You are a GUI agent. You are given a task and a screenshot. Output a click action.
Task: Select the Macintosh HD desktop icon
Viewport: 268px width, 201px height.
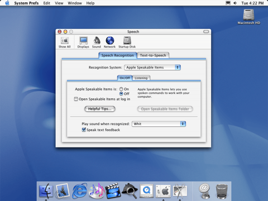pyautogui.click(x=248, y=17)
